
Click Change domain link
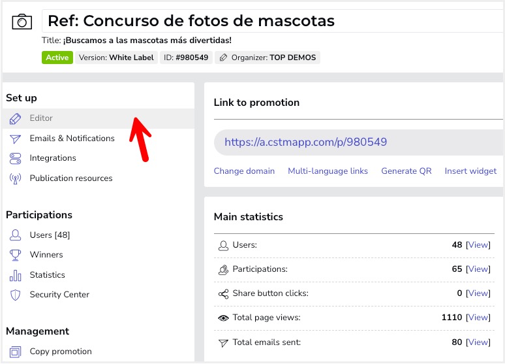click(244, 171)
